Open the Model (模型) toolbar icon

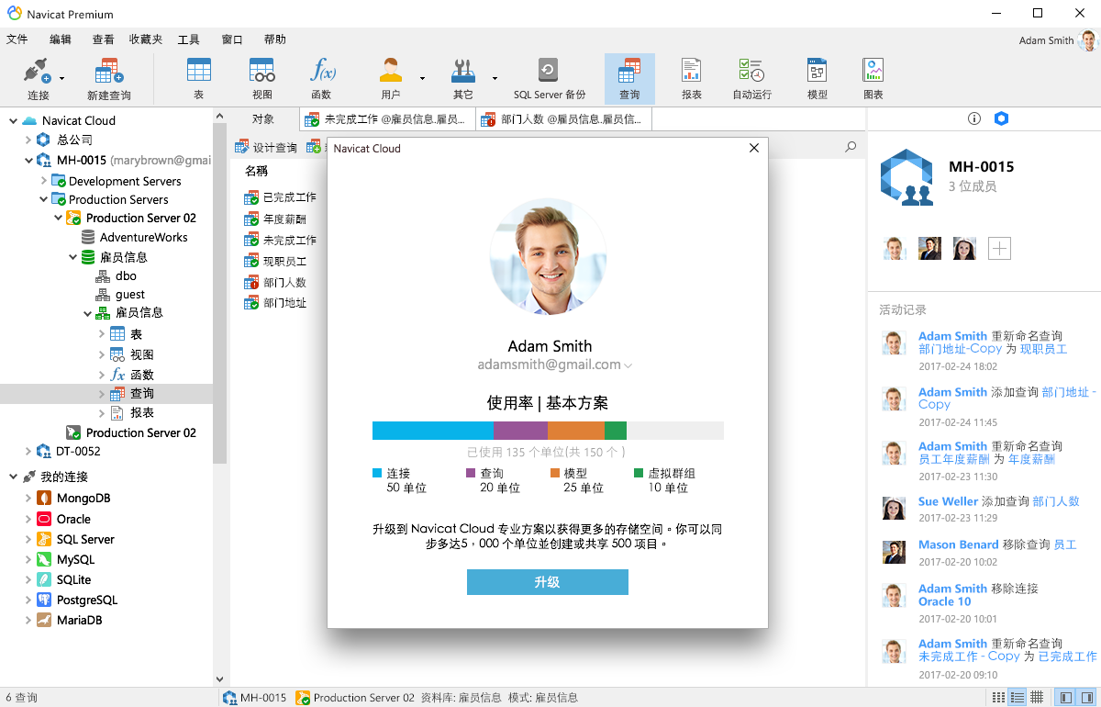tap(817, 78)
